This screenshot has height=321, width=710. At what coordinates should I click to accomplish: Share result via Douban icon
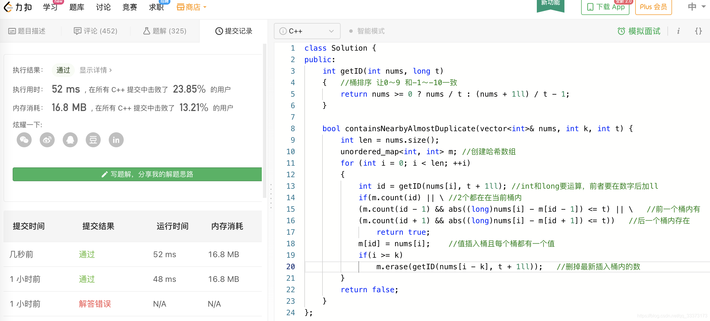click(93, 140)
